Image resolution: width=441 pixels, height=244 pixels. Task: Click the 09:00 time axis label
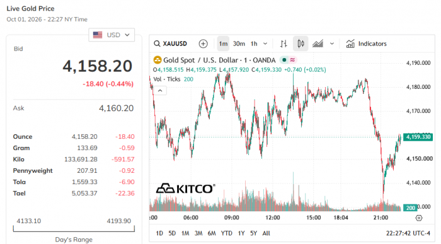point(231,218)
